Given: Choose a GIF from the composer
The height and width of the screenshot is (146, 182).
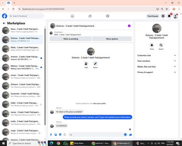Looking at the screenshot, I should (x=65, y=135).
